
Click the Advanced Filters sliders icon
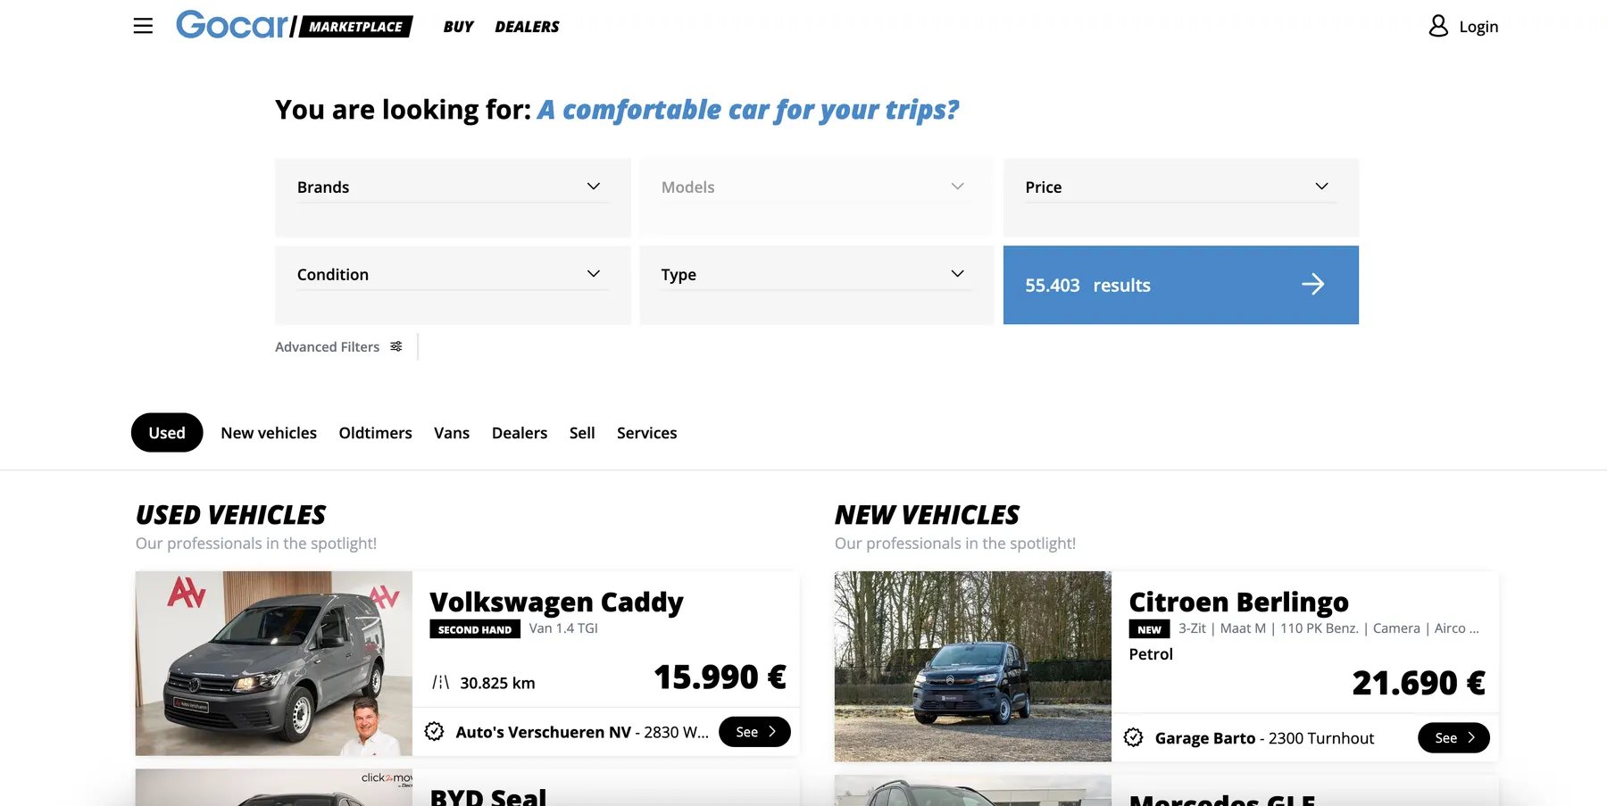(396, 346)
